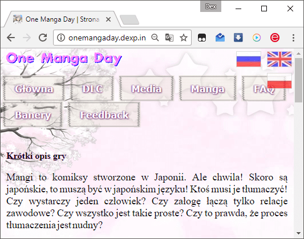This screenshot has height=239, width=304.
Task: View site information icon in address bar
Action: pos(61,38)
